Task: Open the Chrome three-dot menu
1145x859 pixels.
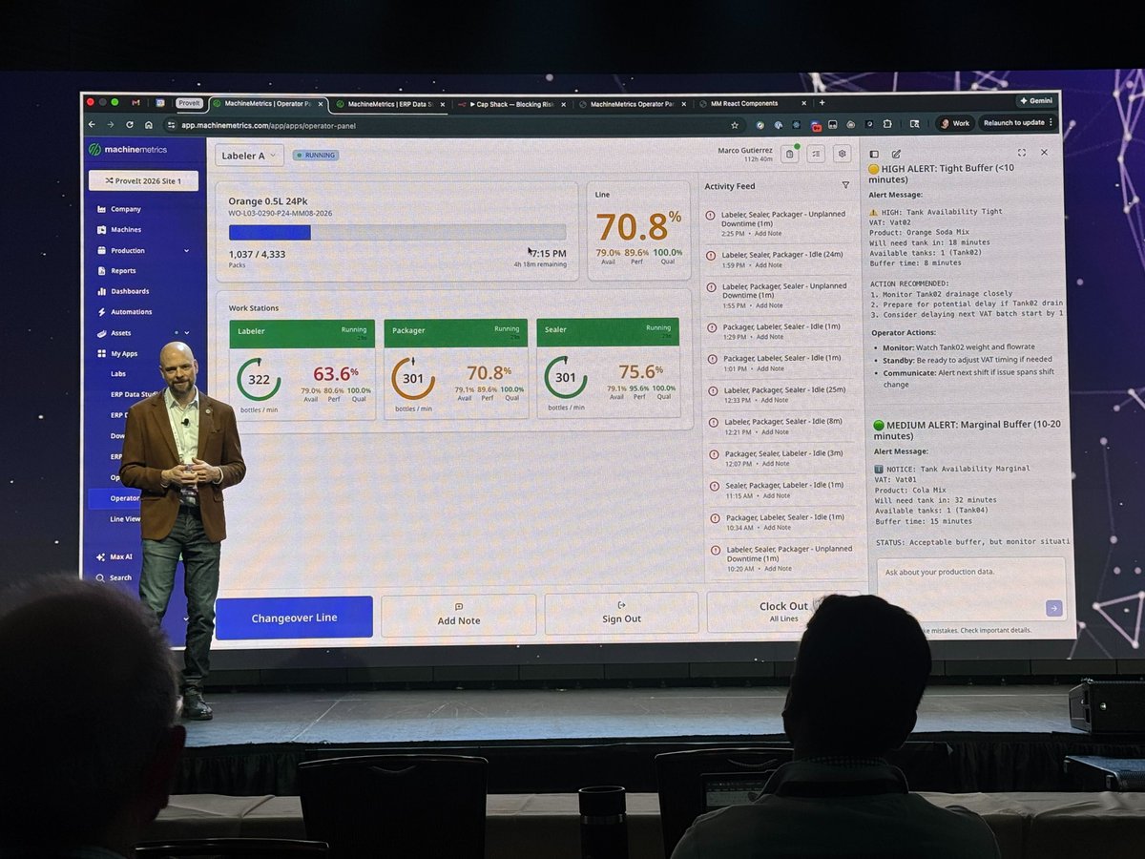Action: [1051, 122]
